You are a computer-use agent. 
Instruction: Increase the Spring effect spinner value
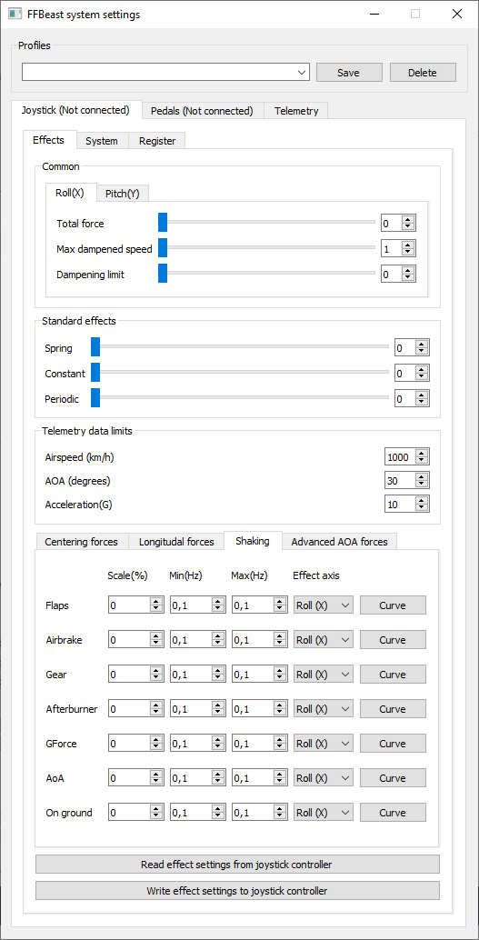[422, 345]
